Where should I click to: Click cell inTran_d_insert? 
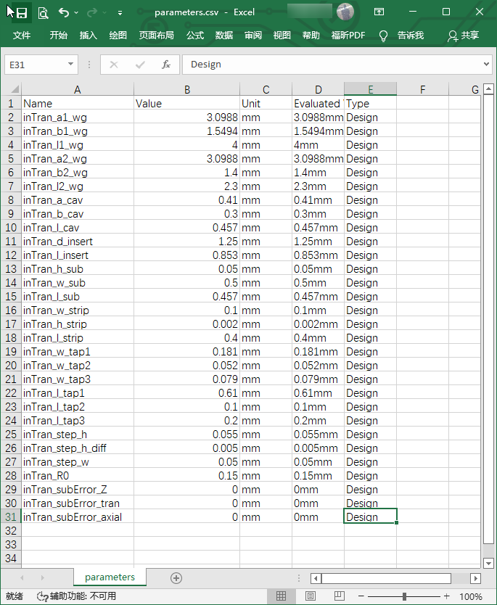coord(78,242)
